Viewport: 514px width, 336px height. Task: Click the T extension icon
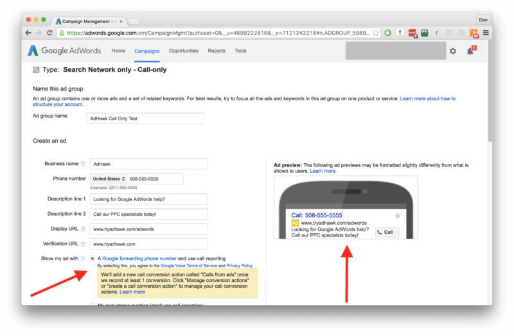pyautogui.click(x=400, y=33)
